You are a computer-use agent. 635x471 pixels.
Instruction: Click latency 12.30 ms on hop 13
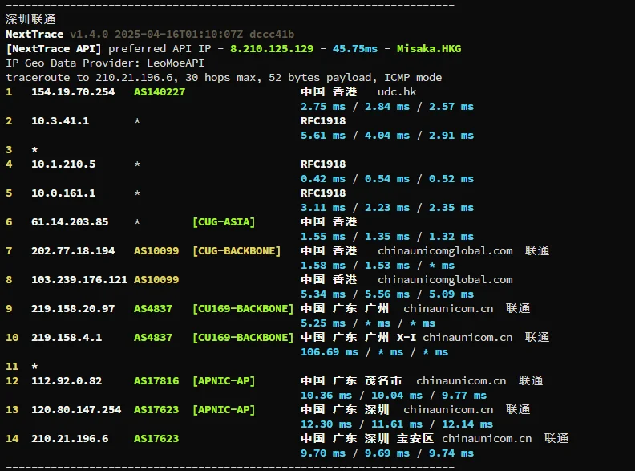pyautogui.click(x=326, y=424)
